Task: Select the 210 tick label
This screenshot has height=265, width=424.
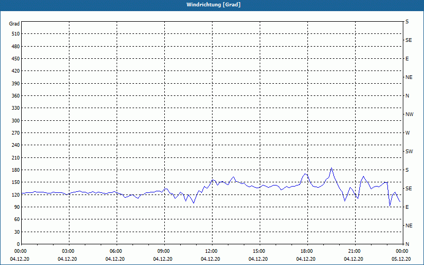Action: coord(16,157)
